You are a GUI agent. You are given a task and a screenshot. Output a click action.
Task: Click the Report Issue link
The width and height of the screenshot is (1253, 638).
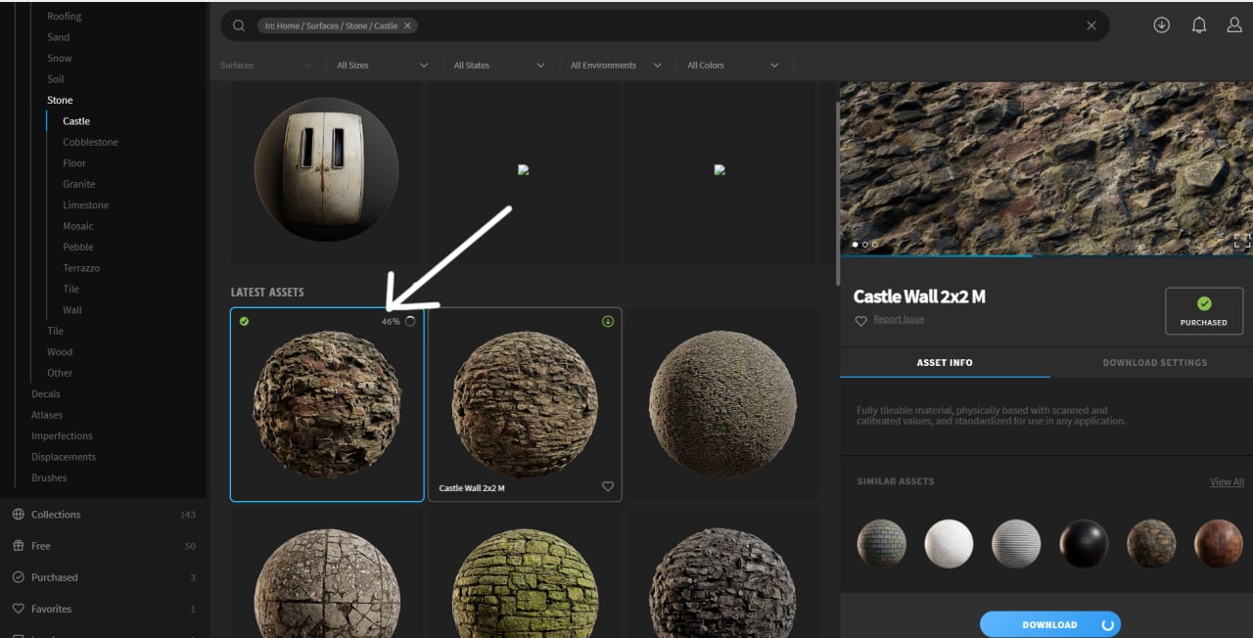point(899,319)
